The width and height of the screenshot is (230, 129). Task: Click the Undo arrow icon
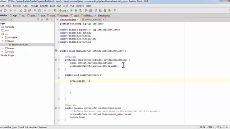11,10
